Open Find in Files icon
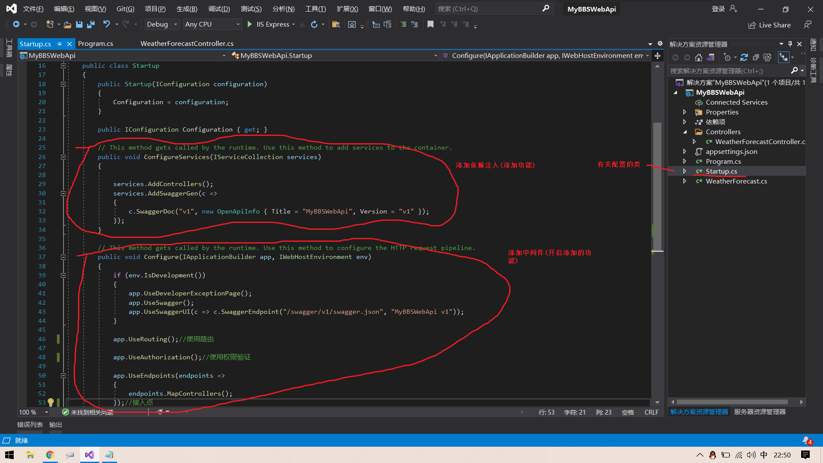This screenshot has height=463, width=823. point(336,24)
